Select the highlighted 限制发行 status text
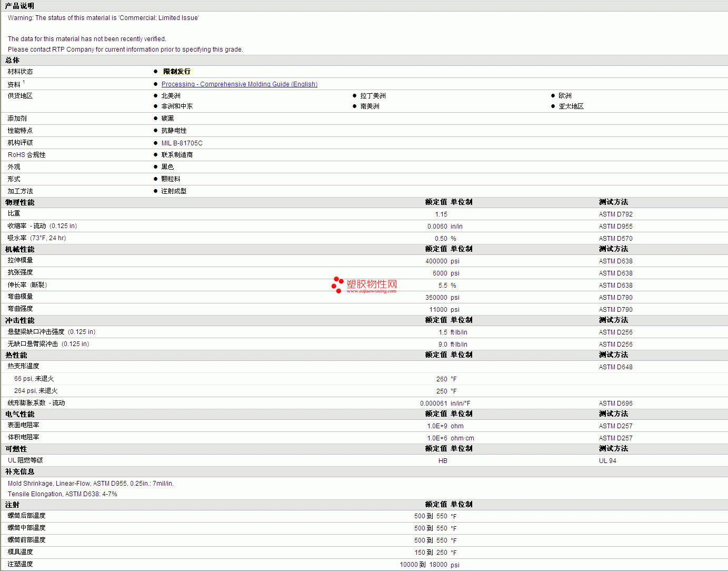The height and width of the screenshot is (571, 728). pos(177,72)
